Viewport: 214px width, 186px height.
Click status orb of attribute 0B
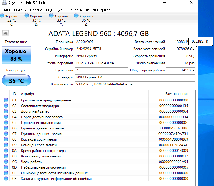[x=6, y=156]
